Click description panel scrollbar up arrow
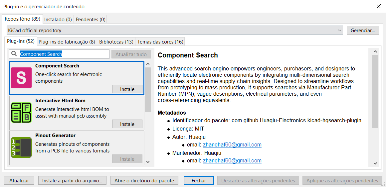 click(375, 51)
